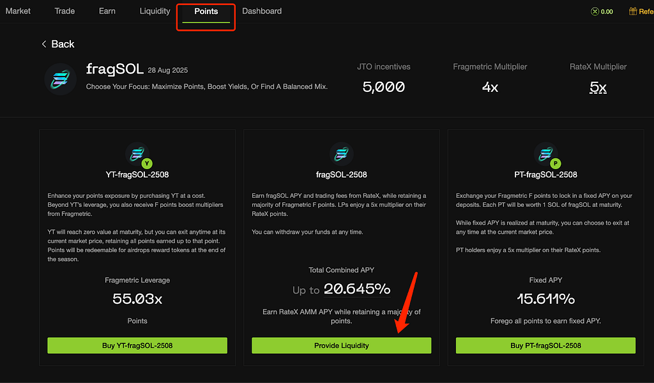This screenshot has width=654, height=383.
Task: Click the YT-fragSOL-2508 card title
Action: (x=137, y=175)
